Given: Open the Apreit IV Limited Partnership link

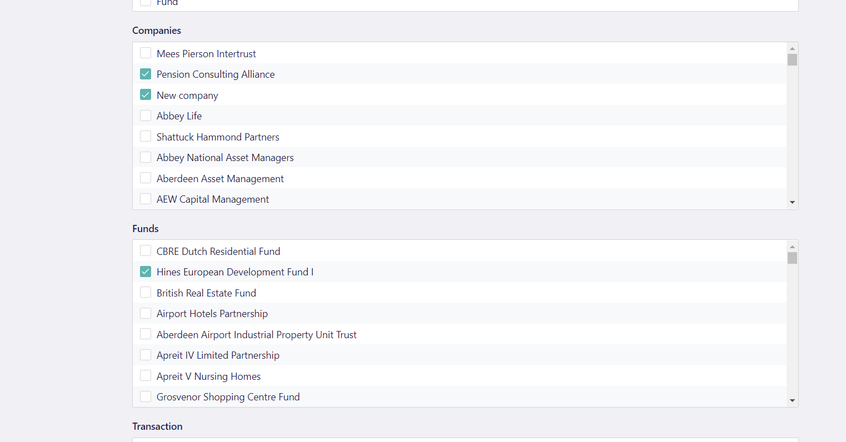Looking at the screenshot, I should tap(218, 355).
